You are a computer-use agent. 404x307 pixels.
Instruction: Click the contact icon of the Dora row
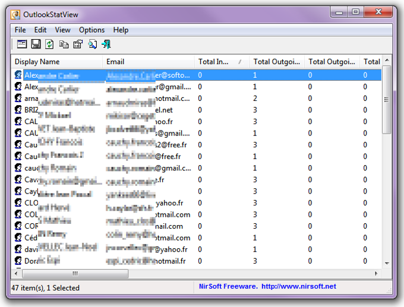point(18,261)
